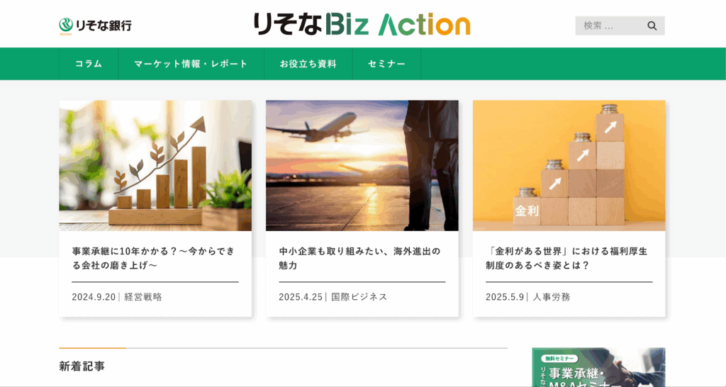Viewport: 726px width, 387px height.
Task: Click the Resona Bank logo
Action: pyautogui.click(x=96, y=26)
